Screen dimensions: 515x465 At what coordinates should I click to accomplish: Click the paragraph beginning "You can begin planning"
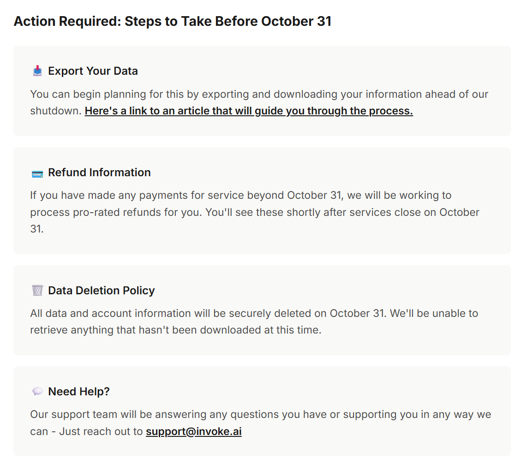[258, 95]
